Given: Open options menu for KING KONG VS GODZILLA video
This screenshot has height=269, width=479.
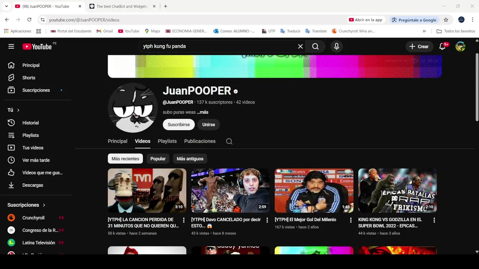Looking at the screenshot, I should coord(434,220).
